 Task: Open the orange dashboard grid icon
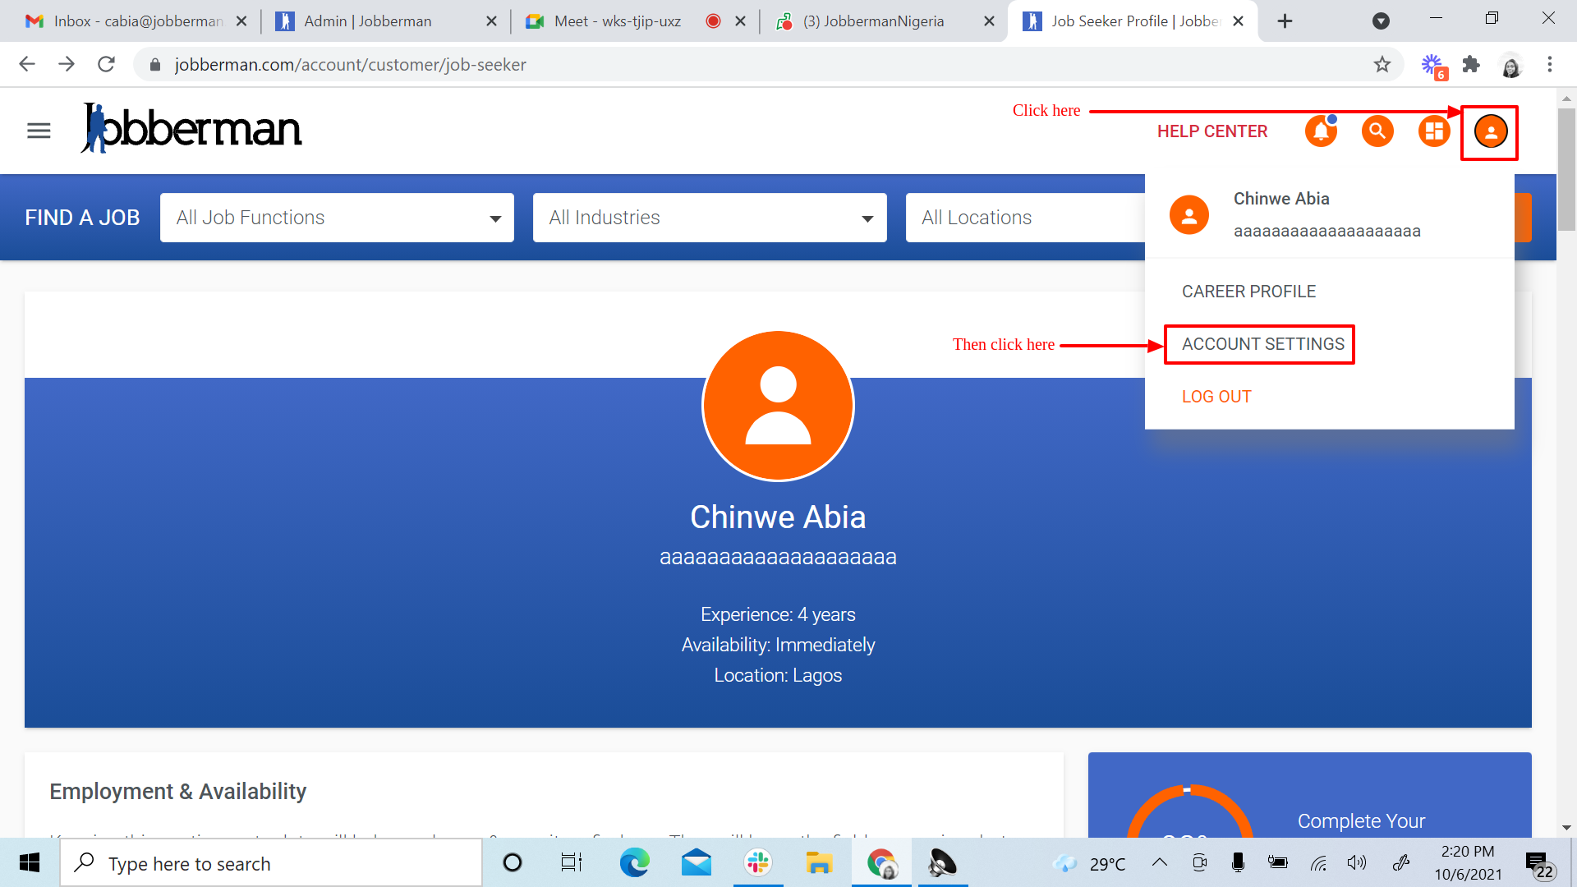(x=1434, y=131)
